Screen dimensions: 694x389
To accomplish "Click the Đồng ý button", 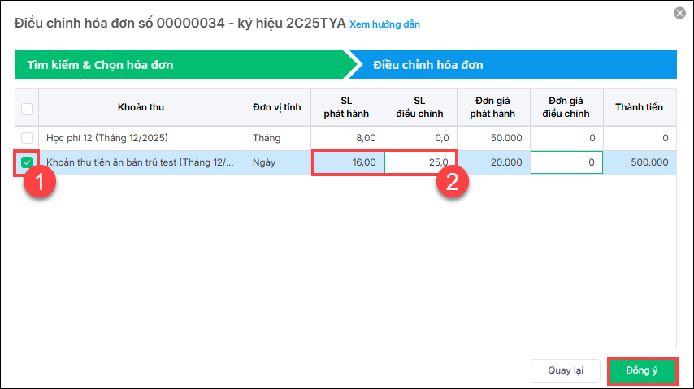I will click(641, 370).
